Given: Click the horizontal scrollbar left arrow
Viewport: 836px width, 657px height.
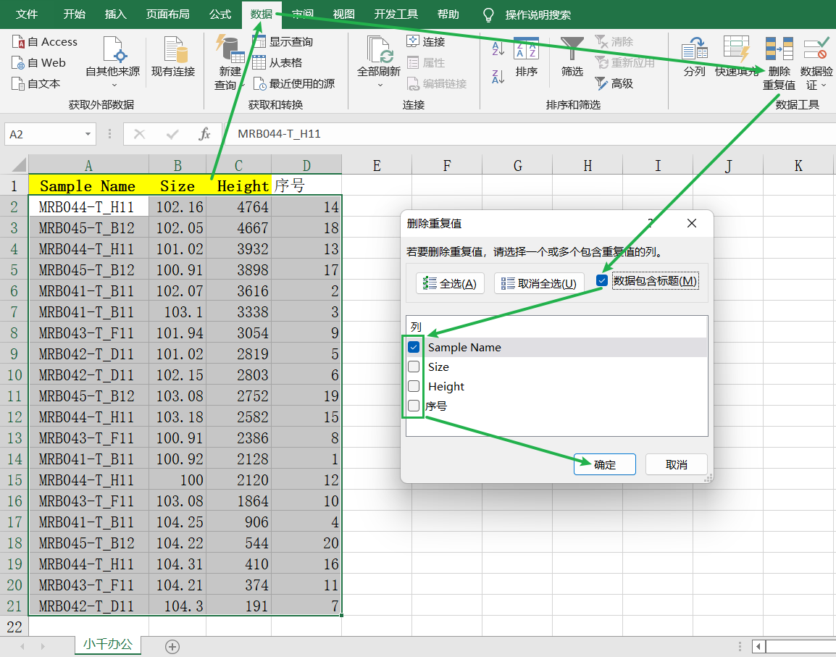Looking at the screenshot, I should pyautogui.click(x=758, y=647).
